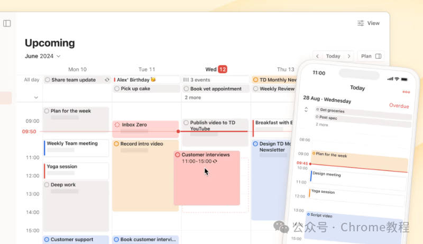Complete Publish video to TD YouTube
This screenshot has height=244, width=423.
click(186, 123)
